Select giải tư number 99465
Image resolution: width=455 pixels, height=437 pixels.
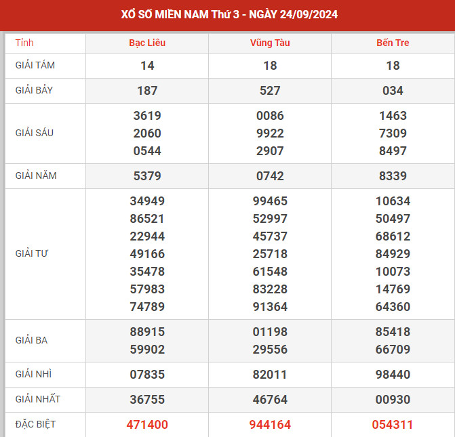(270, 201)
